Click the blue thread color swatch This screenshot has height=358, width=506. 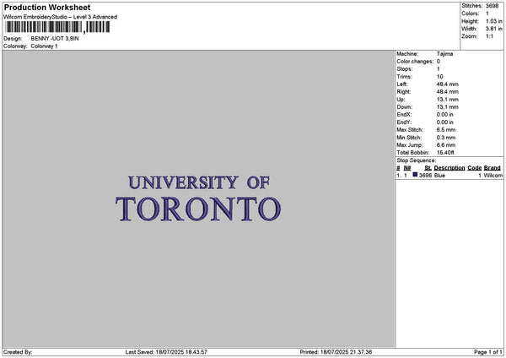click(x=415, y=175)
